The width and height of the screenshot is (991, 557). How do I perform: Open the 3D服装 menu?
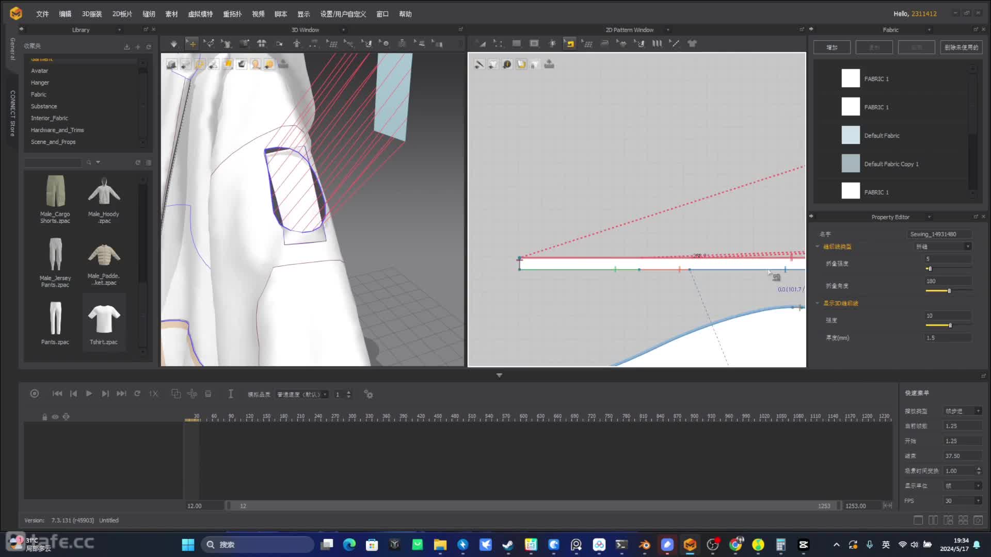92,14
